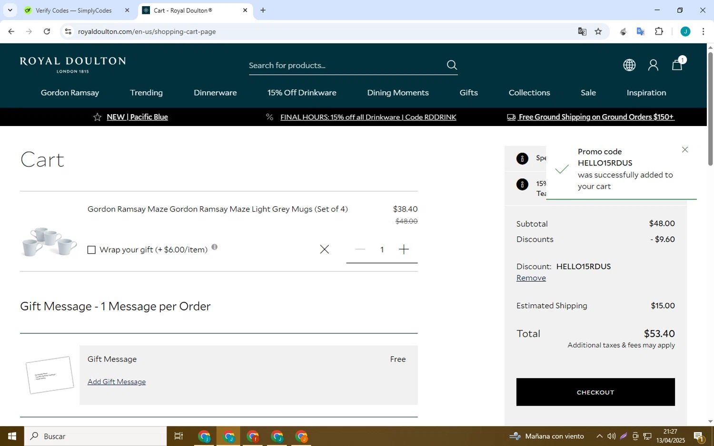
Task: Close the promo code notification
Action: (685, 150)
